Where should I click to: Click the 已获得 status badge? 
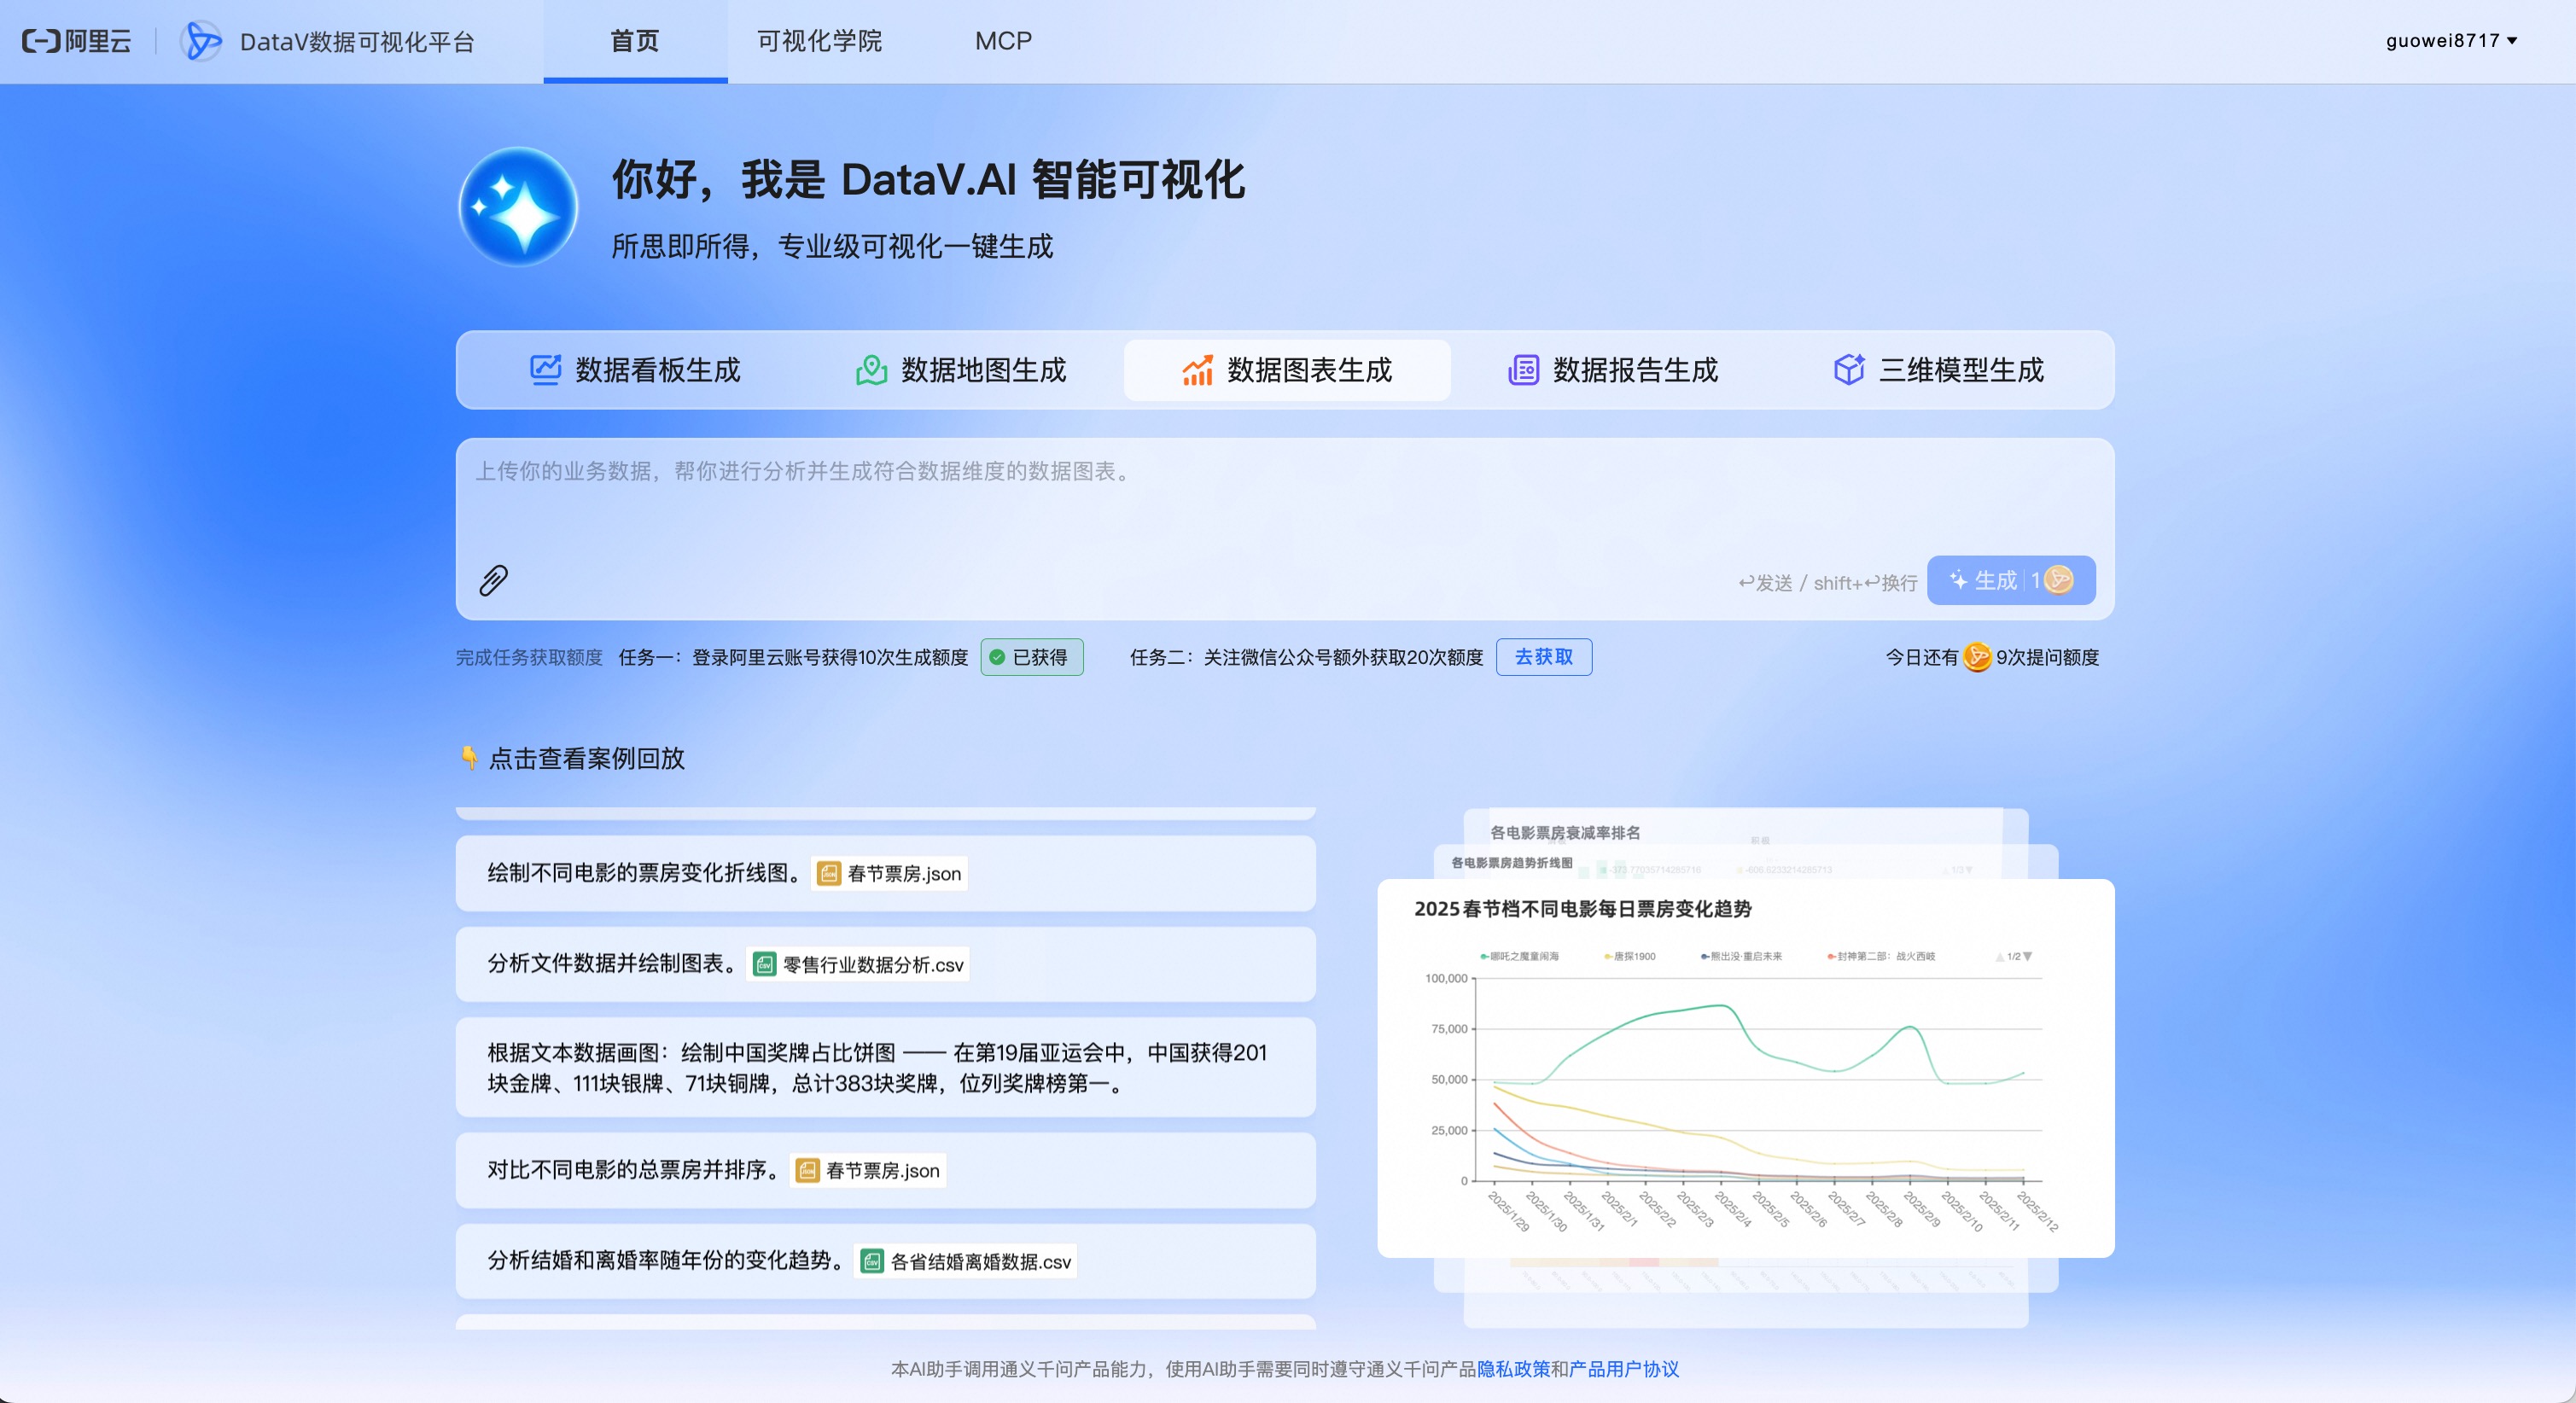click(1031, 657)
